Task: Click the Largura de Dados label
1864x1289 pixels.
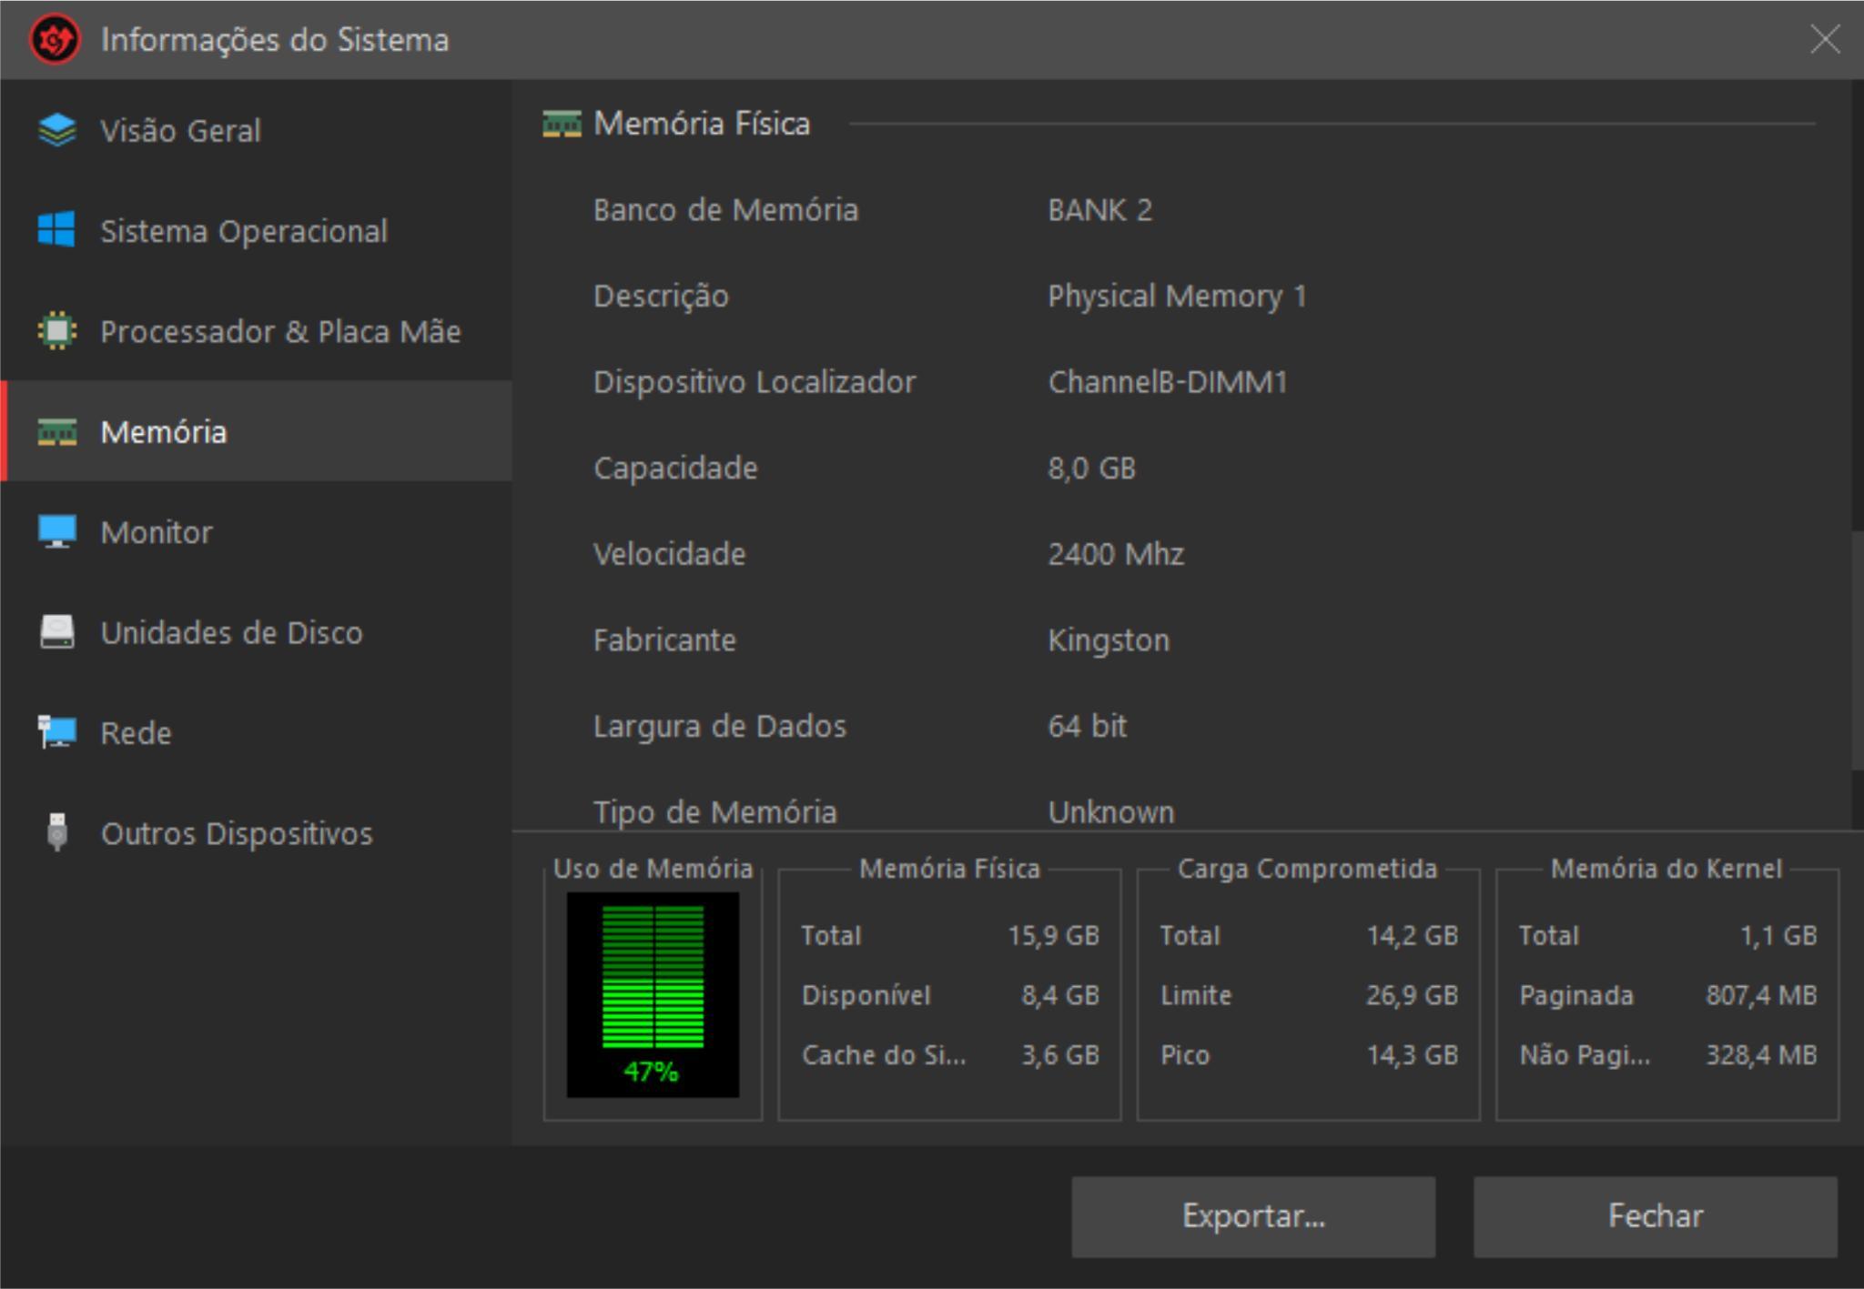Action: (x=720, y=727)
